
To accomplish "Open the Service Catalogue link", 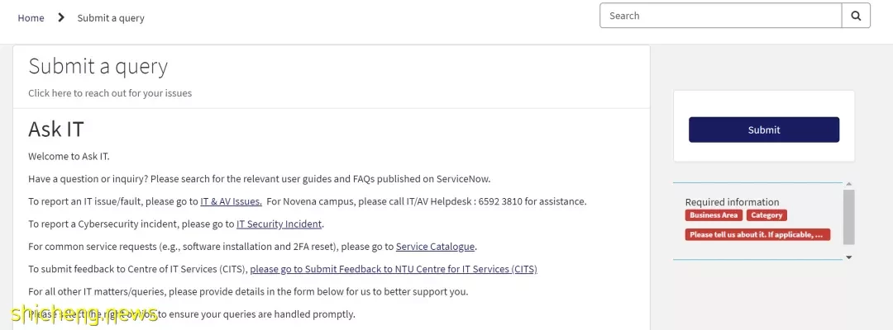I will [435, 247].
